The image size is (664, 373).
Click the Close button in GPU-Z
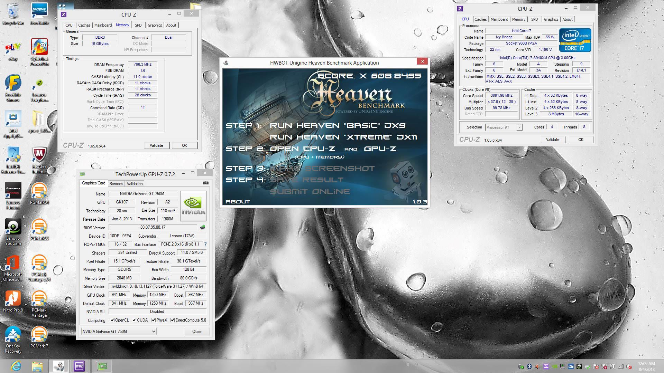197,331
